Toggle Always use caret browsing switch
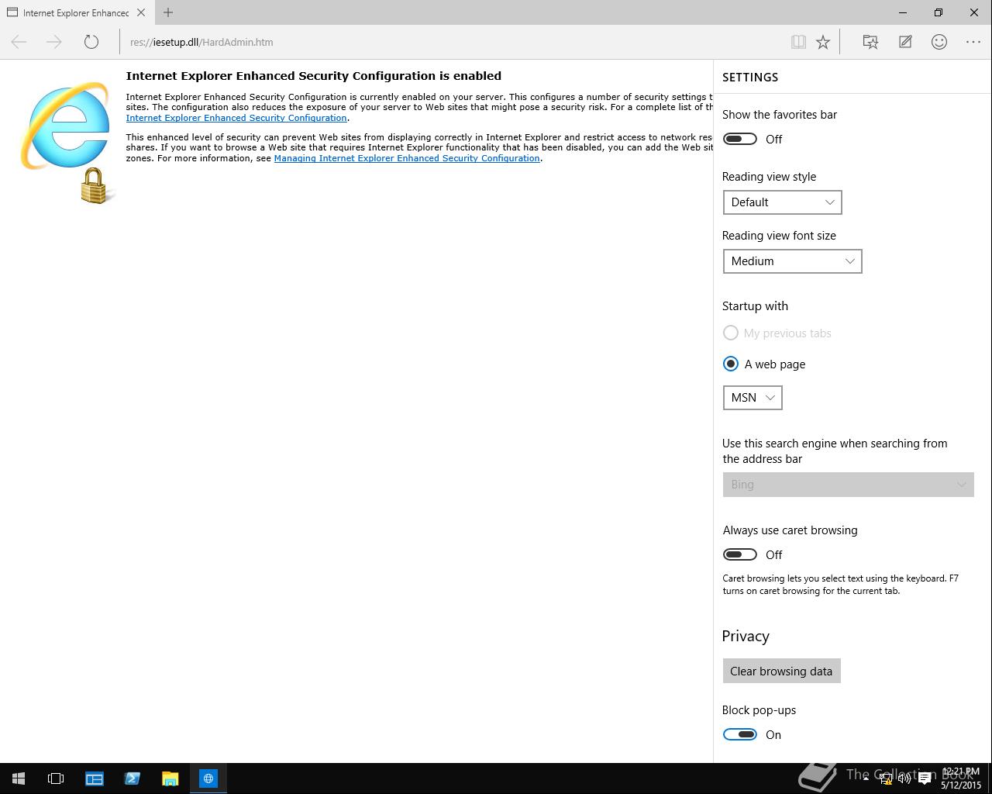This screenshot has height=794, width=992. 740,554
